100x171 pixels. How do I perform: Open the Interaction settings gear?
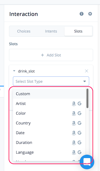coord(90,14)
